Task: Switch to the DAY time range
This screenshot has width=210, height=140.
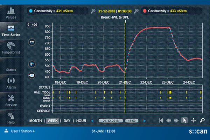Action: coord(66,121)
